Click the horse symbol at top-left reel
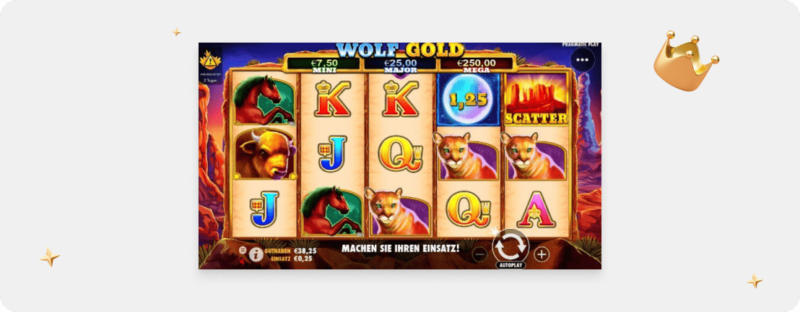The height and width of the screenshot is (312, 800). (264, 100)
